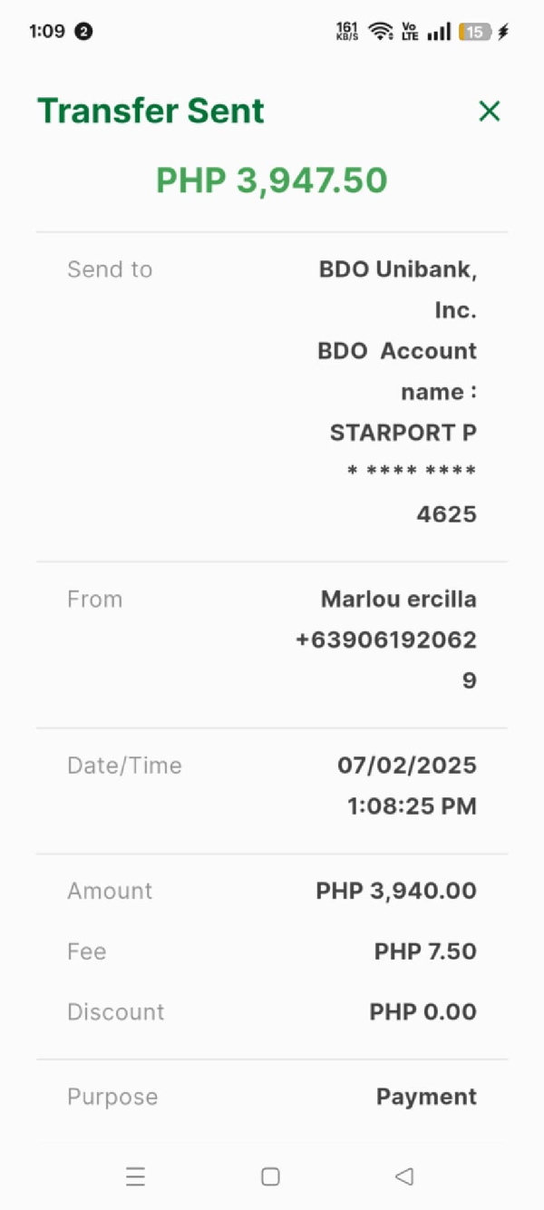Tap the masked account number ending 4625
The image size is (544, 1210).
pos(413,493)
